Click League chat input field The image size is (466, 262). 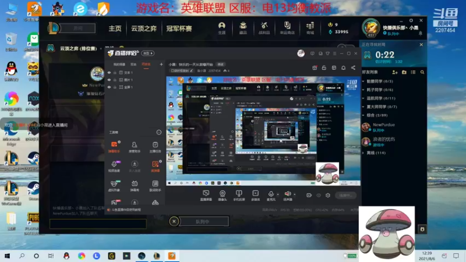pyautogui.click(x=98, y=224)
